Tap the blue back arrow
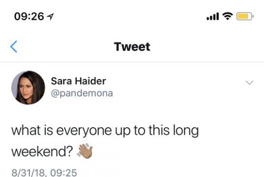This screenshot has width=264, height=177. coord(14,47)
